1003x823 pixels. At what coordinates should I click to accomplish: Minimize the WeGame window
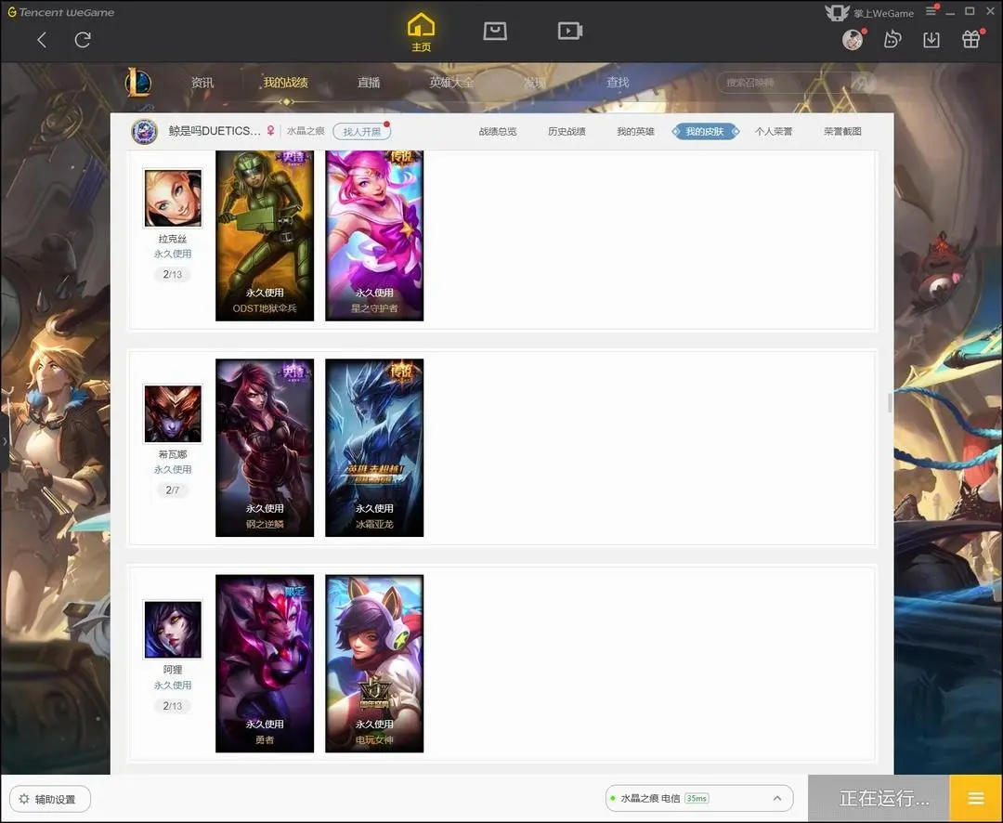(x=951, y=11)
